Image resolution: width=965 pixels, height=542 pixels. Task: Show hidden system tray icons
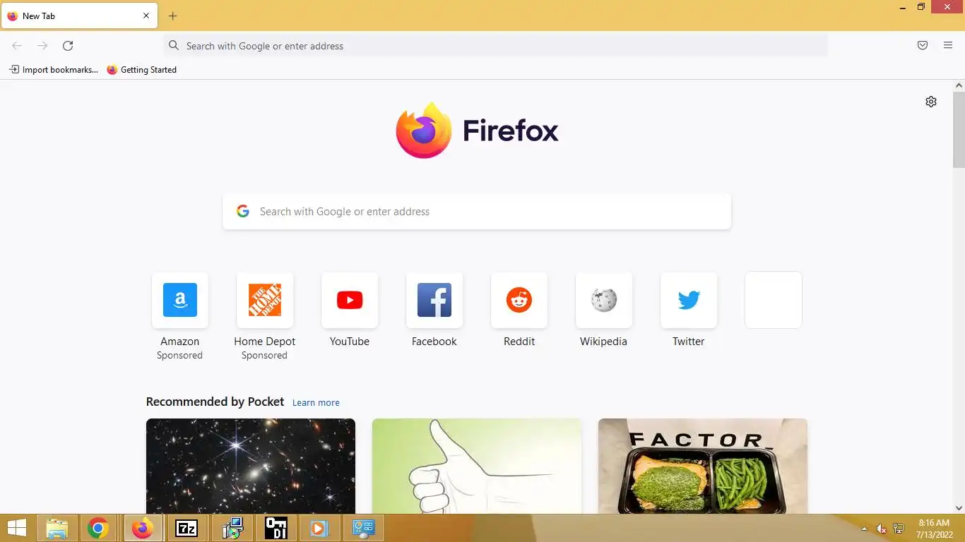863,529
